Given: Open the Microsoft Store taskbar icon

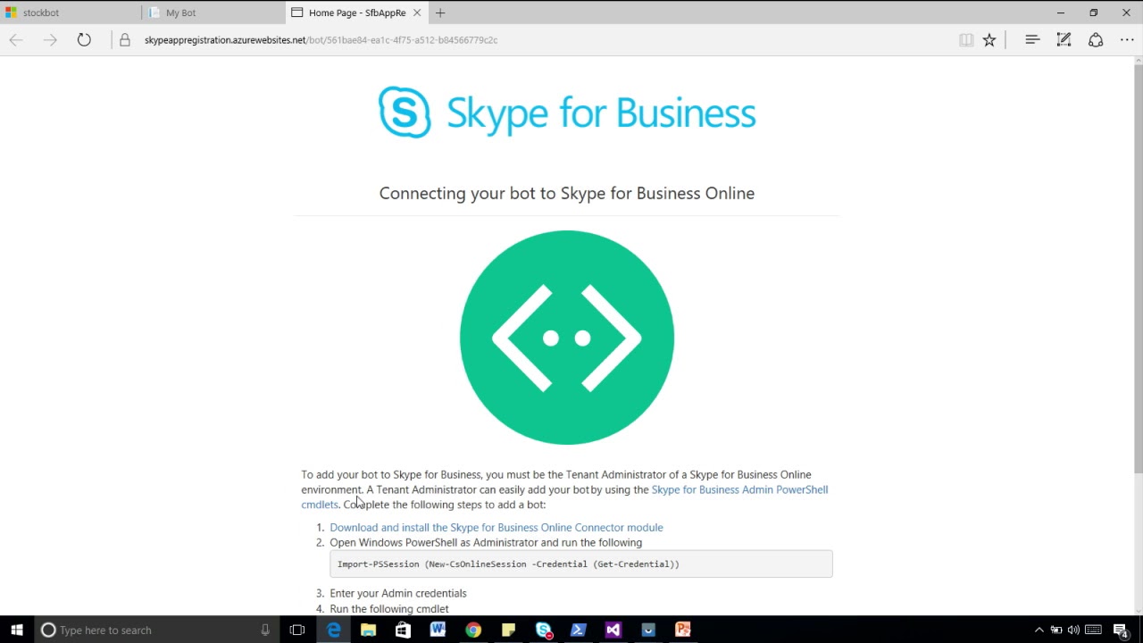Looking at the screenshot, I should coord(403,630).
